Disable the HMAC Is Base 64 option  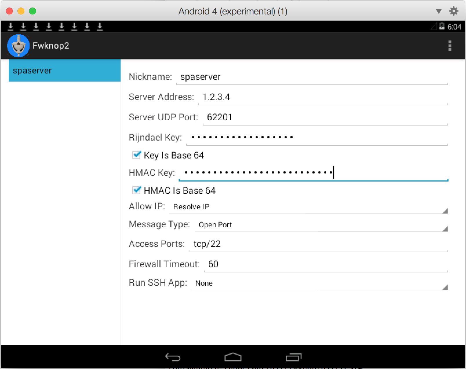click(x=136, y=190)
